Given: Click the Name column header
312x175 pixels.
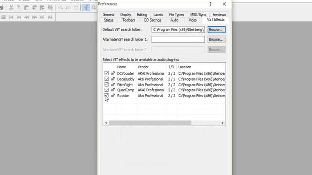Looking at the screenshot, I should pyautogui.click(x=126, y=67).
